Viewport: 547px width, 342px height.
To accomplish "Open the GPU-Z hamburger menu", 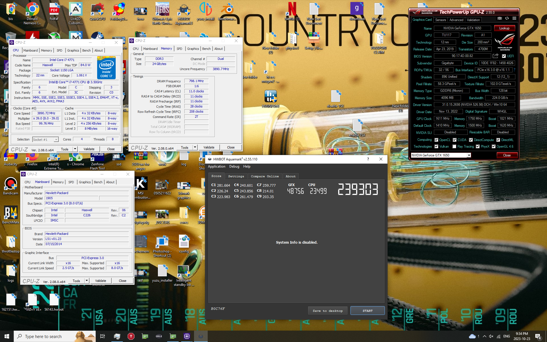I will click(514, 19).
